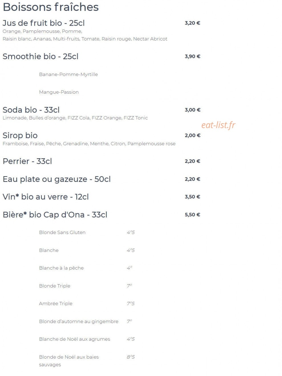Choose the Banane-Pomme-Myrtille smoothie option
Viewport: 282px width, 376px height.
[68, 74]
